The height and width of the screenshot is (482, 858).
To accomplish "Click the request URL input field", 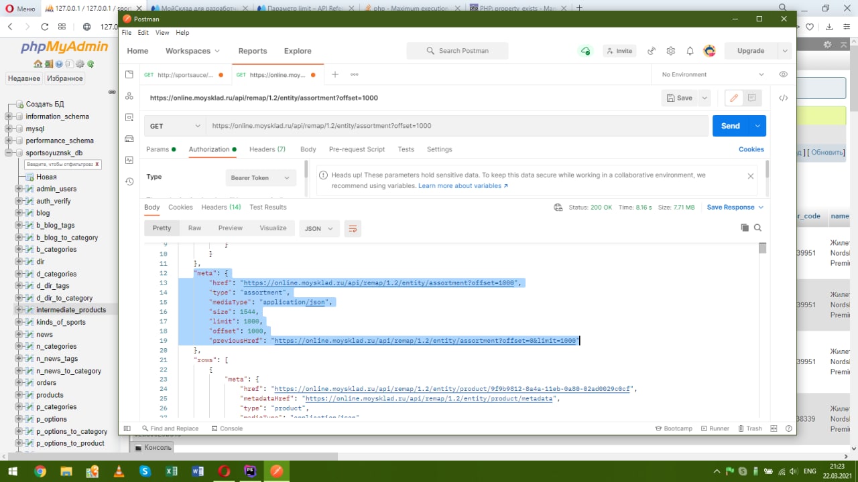I will tap(457, 126).
